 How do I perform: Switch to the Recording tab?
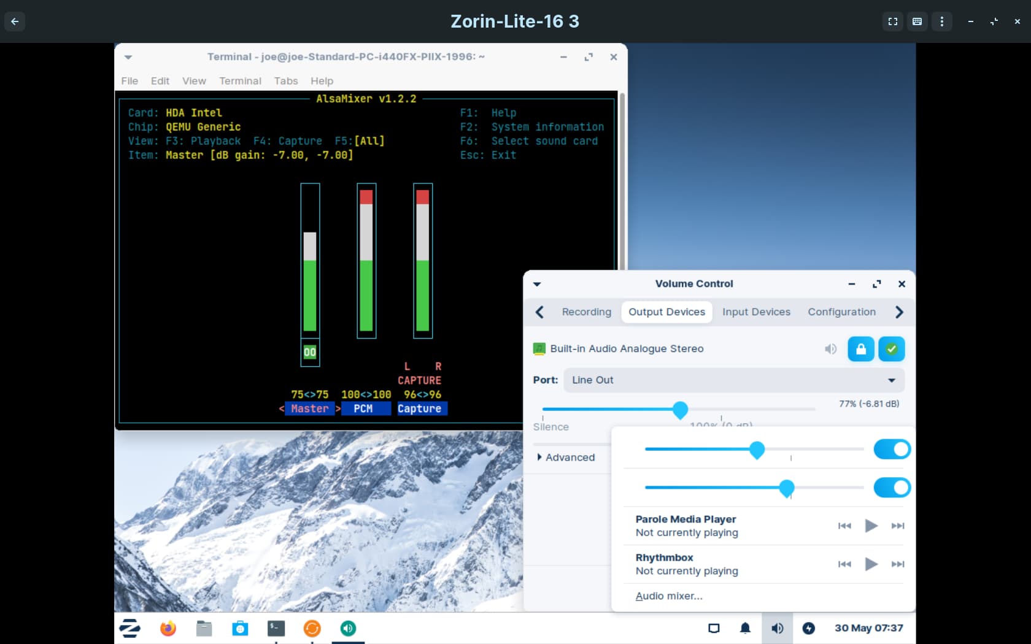click(x=587, y=312)
